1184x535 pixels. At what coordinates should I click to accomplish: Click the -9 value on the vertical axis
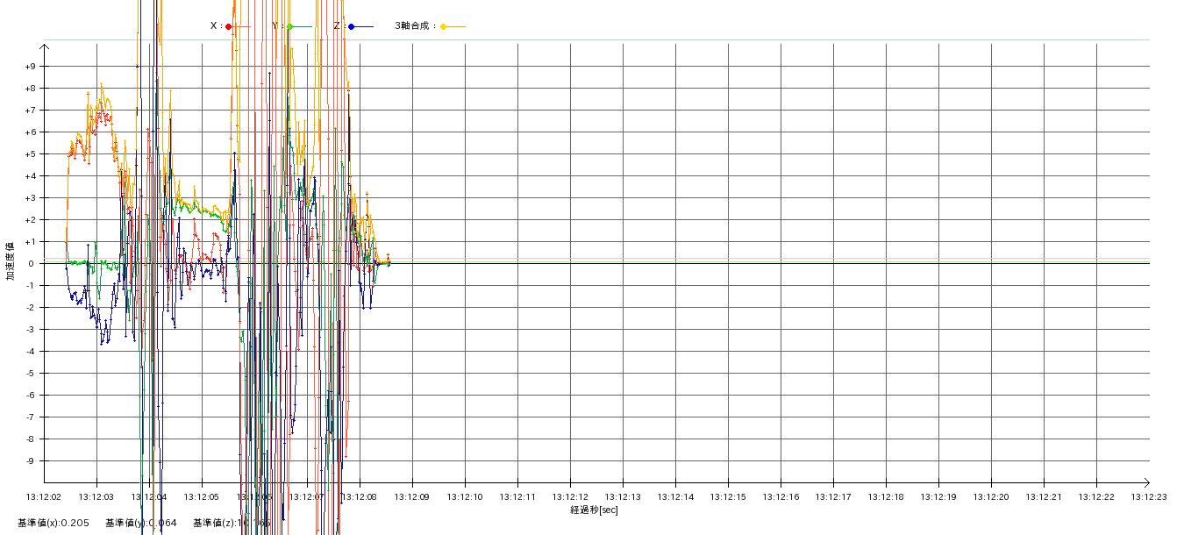pos(30,461)
